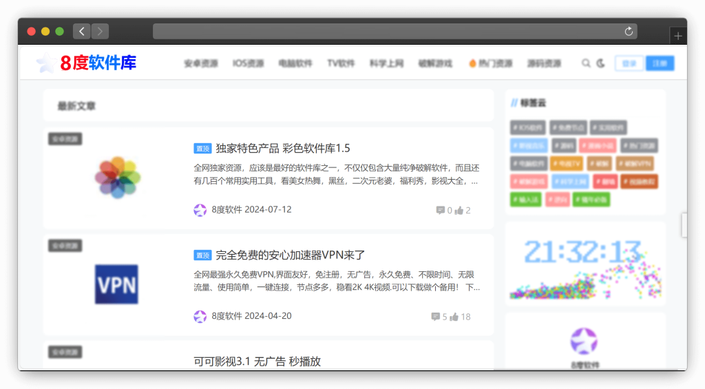
Task: Select the pink # 破解游戏 tag
Action: pos(529,182)
